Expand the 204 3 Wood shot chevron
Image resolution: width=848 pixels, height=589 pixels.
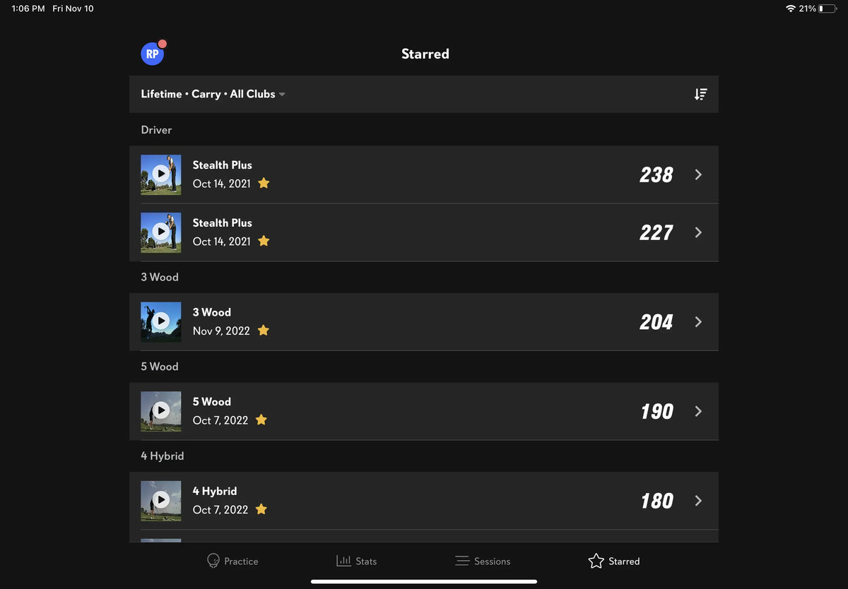tap(698, 322)
